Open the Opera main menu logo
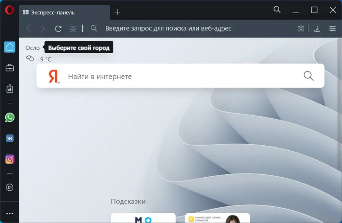 coord(9,10)
